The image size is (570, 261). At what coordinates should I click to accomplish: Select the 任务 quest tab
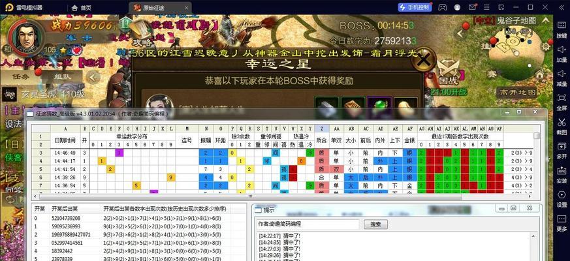(20, 77)
